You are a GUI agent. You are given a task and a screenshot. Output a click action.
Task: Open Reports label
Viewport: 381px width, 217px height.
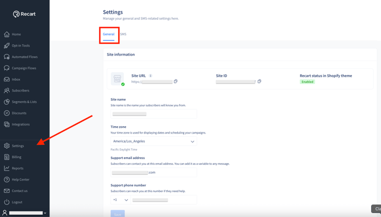pos(18,168)
